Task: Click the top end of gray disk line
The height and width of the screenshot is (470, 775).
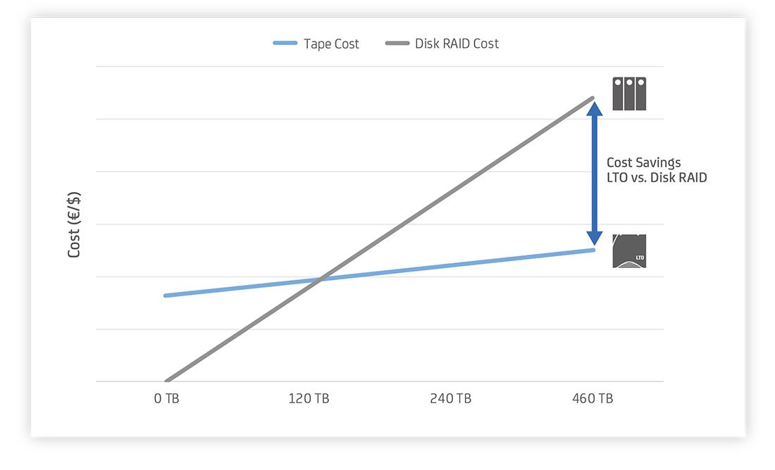Action: pyautogui.click(x=592, y=99)
